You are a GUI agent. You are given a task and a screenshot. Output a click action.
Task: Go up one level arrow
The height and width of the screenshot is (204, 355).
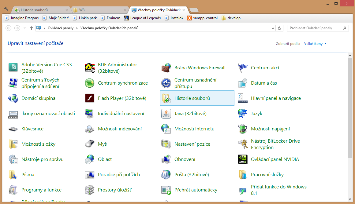[x=32, y=28]
